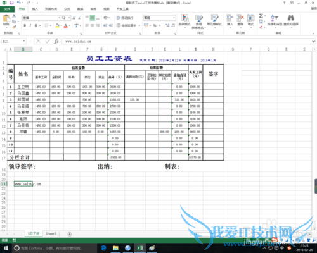Open the number format dropdown
The image size is (317, 253).
[x=174, y=18]
